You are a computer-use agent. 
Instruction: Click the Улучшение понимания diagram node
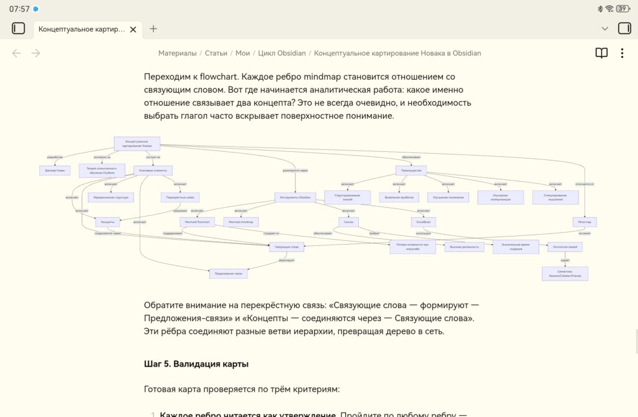tap(449, 197)
